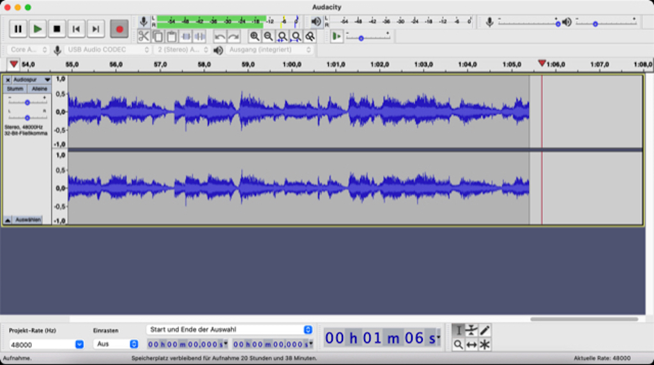
Task: Click the 'Aufnahme.' status text
Action: (x=17, y=359)
